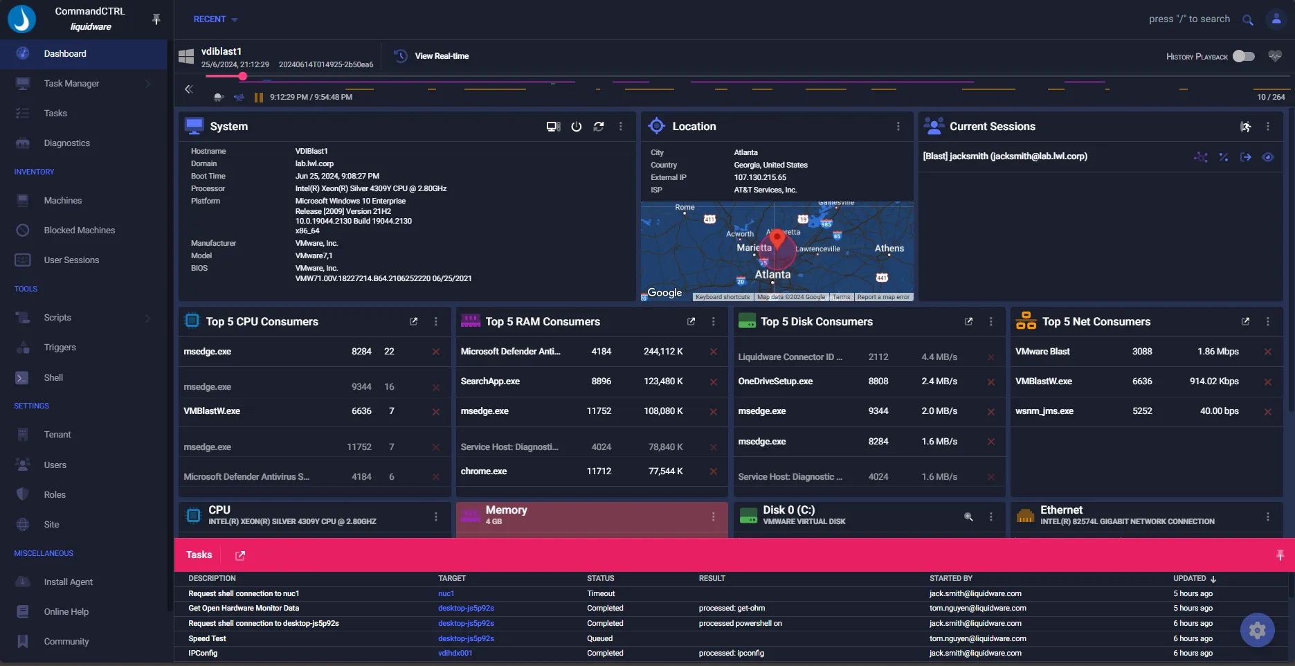The image size is (1295, 666).
Task: Open the vdihdx001 target link
Action: [455, 653]
